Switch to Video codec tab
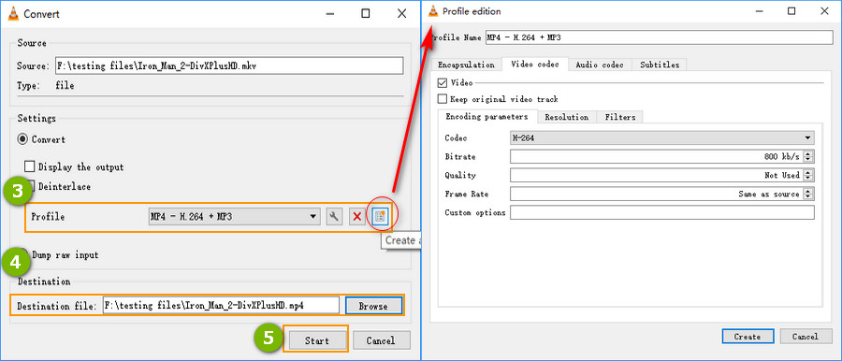Viewport: 842px width, 361px height. (535, 64)
